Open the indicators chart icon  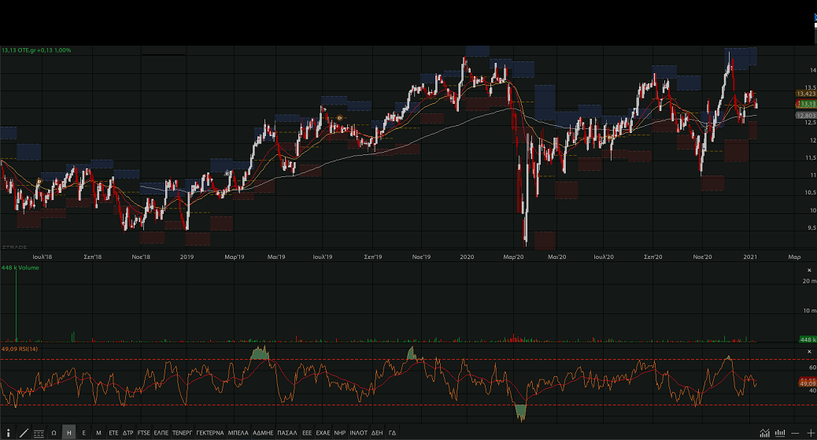pyautogui.click(x=765, y=433)
